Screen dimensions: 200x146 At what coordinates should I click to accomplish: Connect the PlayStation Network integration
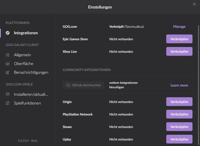[x=179, y=114]
